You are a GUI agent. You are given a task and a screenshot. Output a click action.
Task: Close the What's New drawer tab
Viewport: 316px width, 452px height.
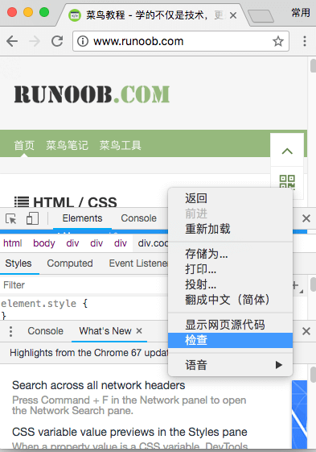coord(139,330)
